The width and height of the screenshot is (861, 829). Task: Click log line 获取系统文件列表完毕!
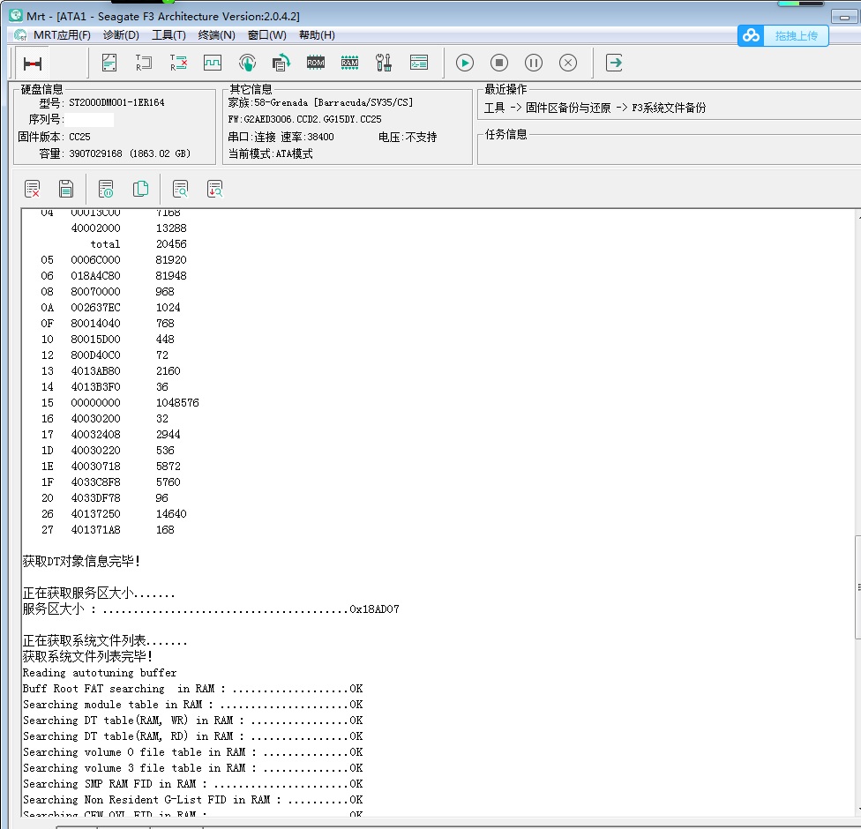tap(87, 656)
